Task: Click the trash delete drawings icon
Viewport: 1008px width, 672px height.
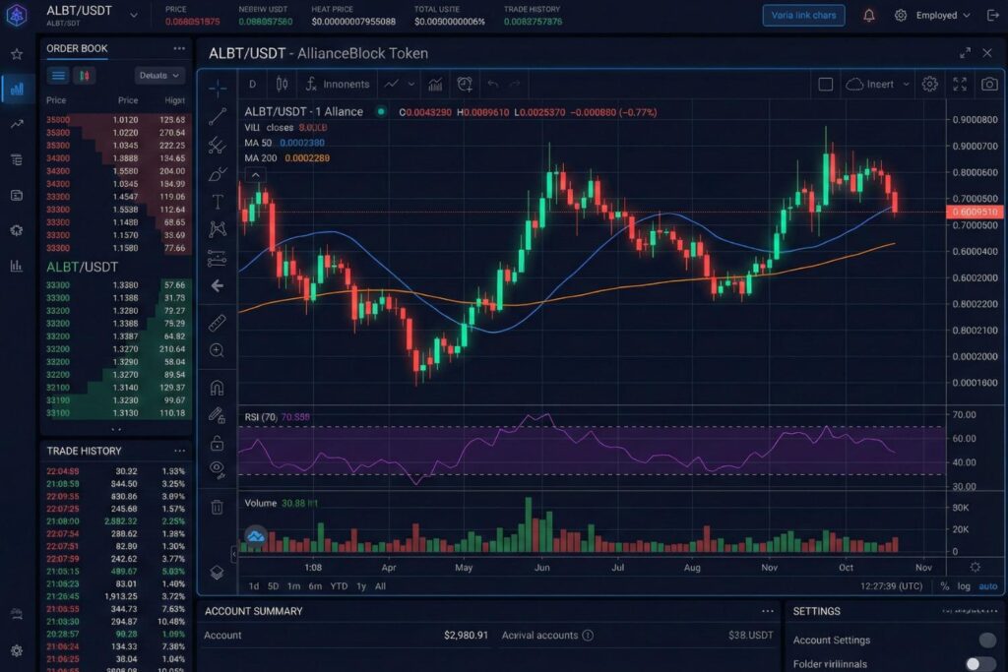Action: [x=218, y=507]
